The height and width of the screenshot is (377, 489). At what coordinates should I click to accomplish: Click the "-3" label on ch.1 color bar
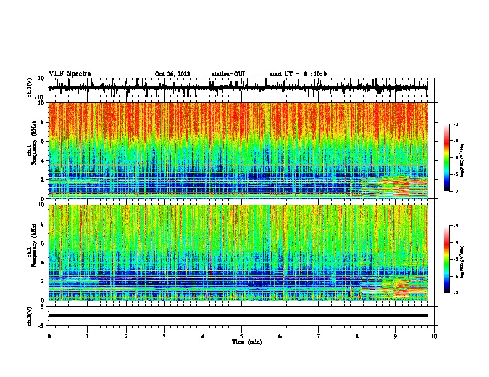[x=455, y=124]
